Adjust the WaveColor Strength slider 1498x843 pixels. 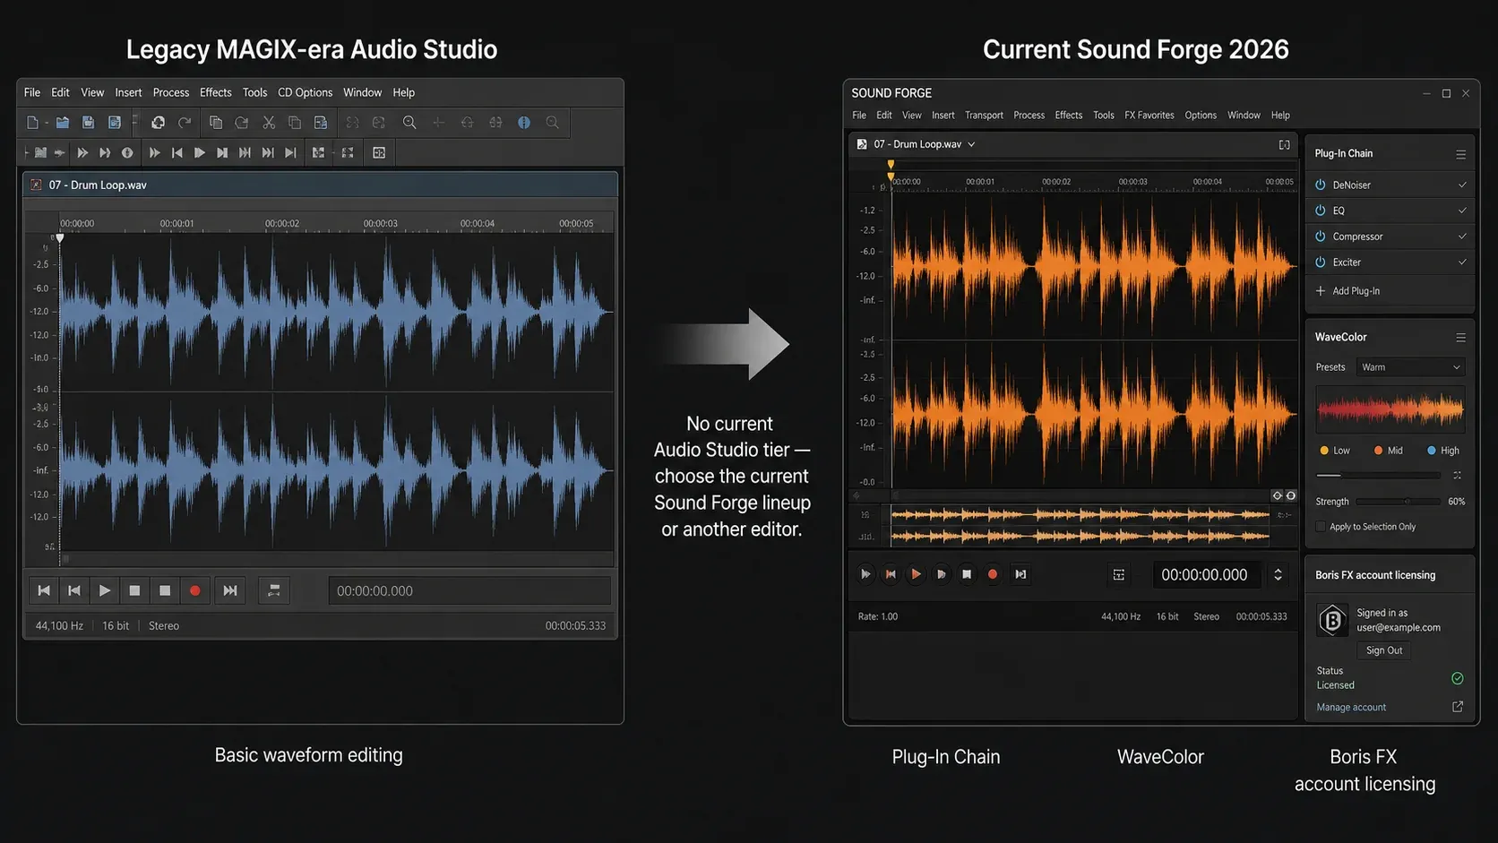coord(1398,502)
